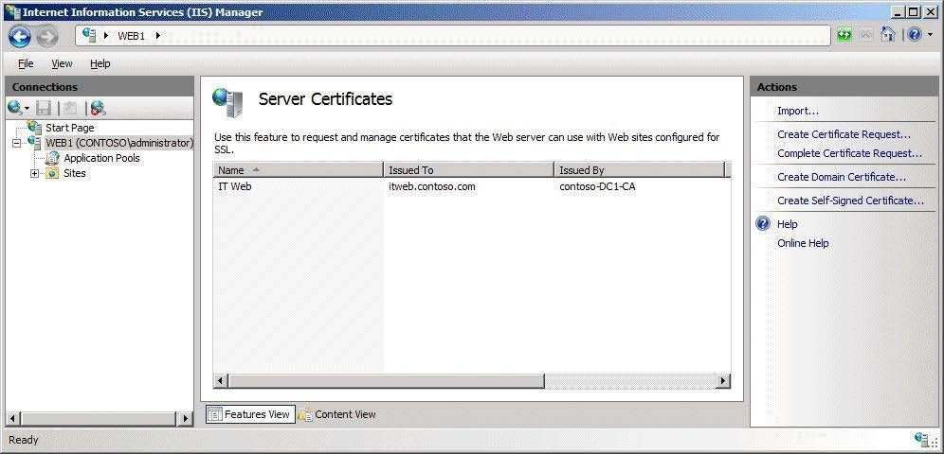Click Connections pane scroll right arrow

click(x=186, y=418)
